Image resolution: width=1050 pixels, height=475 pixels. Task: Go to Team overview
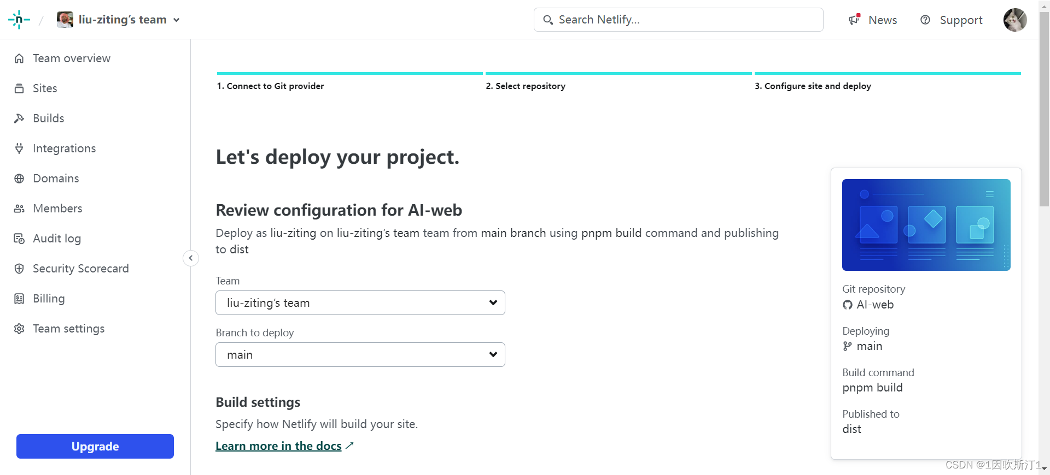pyautogui.click(x=72, y=58)
